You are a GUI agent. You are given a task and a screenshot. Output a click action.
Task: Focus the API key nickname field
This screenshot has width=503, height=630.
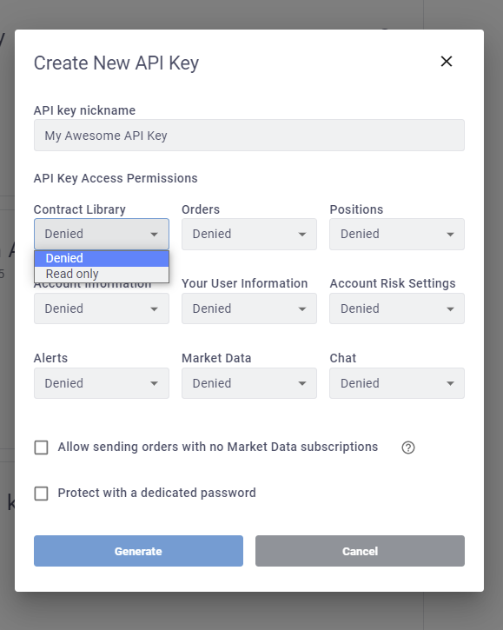[x=249, y=136]
